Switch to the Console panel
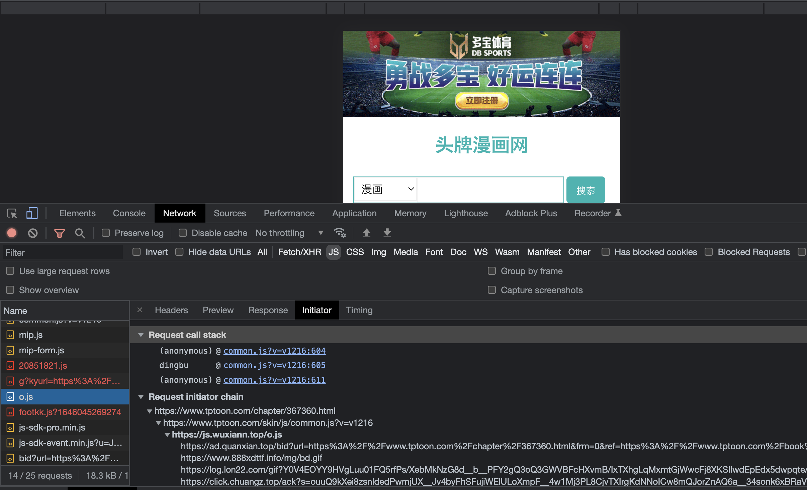The width and height of the screenshot is (807, 490). [129, 213]
